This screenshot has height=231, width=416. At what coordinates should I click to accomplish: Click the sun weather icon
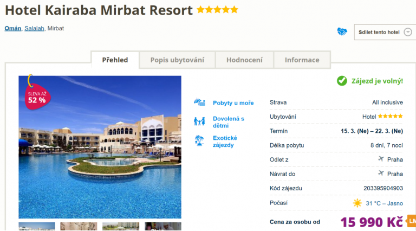click(x=357, y=203)
